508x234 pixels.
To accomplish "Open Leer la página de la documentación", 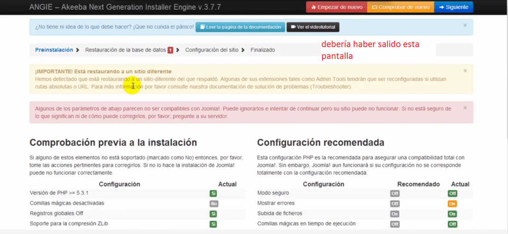I will coord(241,27).
